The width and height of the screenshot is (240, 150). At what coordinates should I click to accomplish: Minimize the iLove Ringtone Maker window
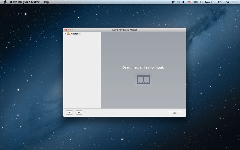[x=70, y=30]
